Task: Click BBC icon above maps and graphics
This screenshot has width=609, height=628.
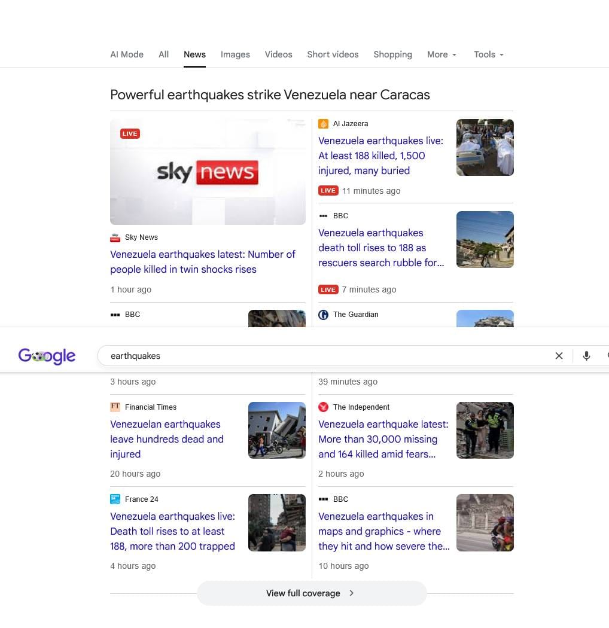Action: tap(323, 499)
